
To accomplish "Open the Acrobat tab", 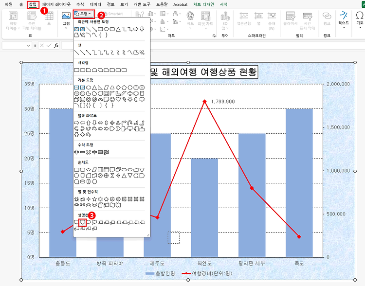I will pos(181,4).
